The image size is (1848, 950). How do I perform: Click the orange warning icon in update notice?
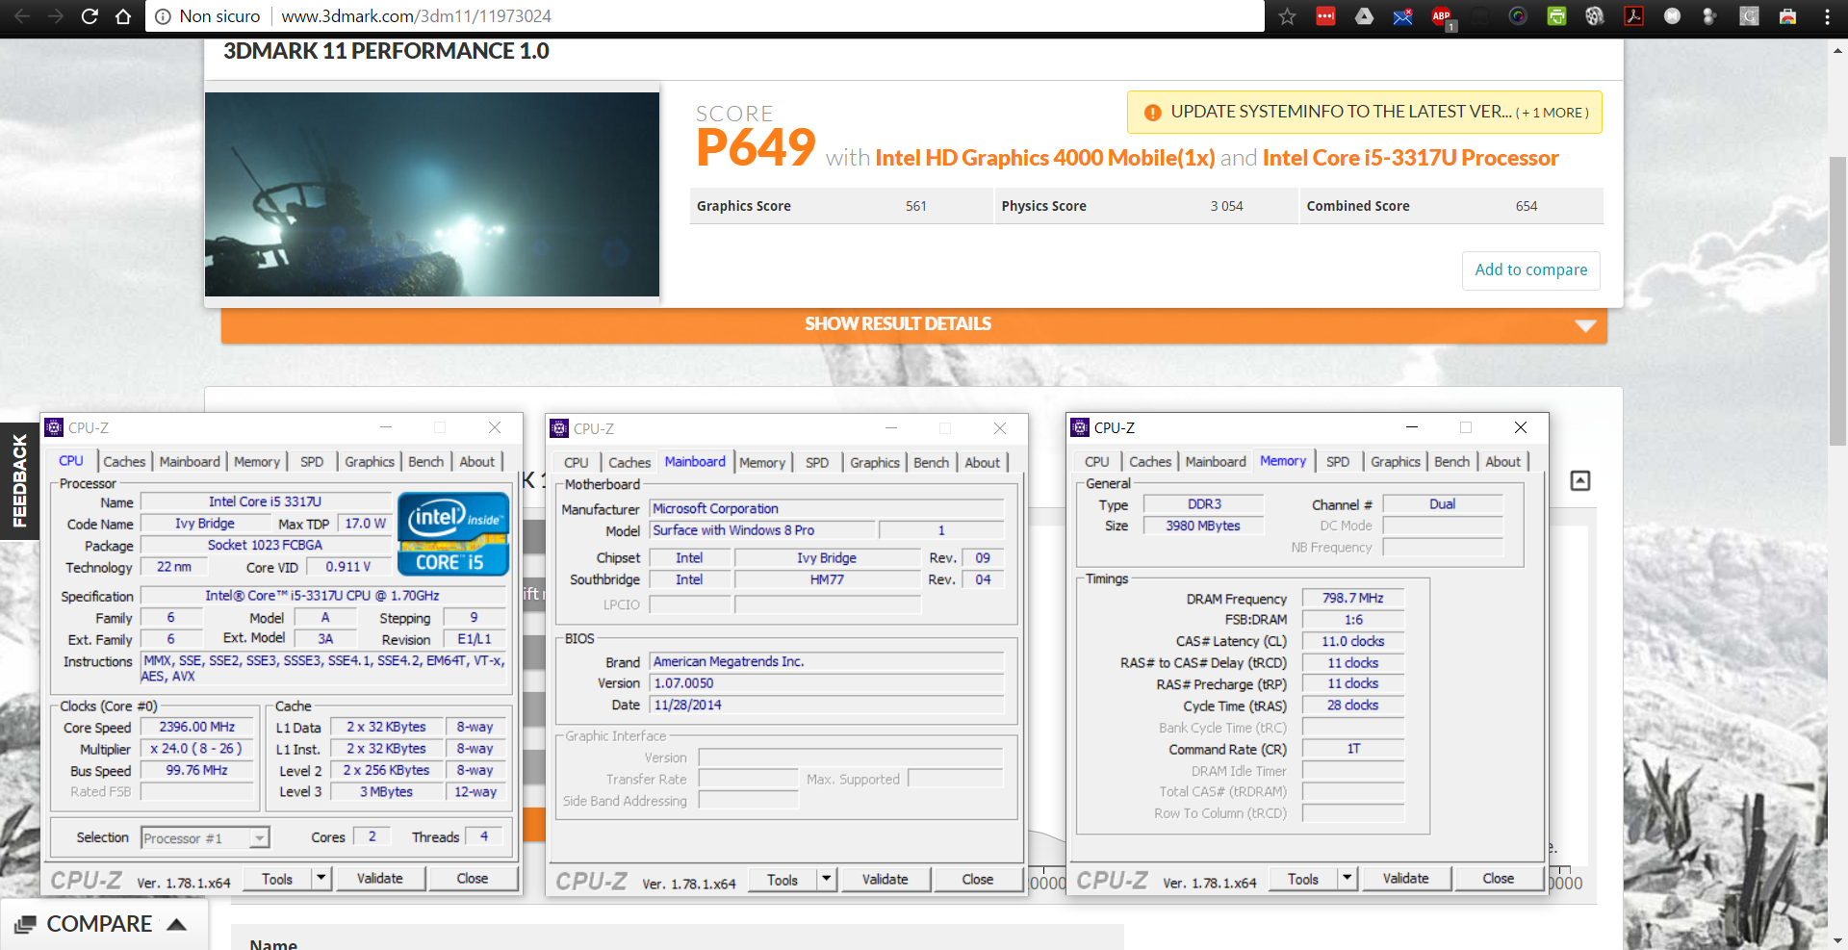pos(1152,113)
